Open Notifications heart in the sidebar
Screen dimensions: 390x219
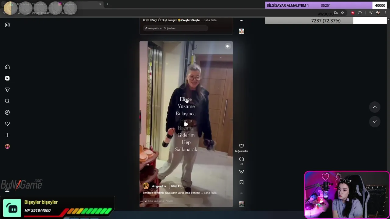pos(7,124)
